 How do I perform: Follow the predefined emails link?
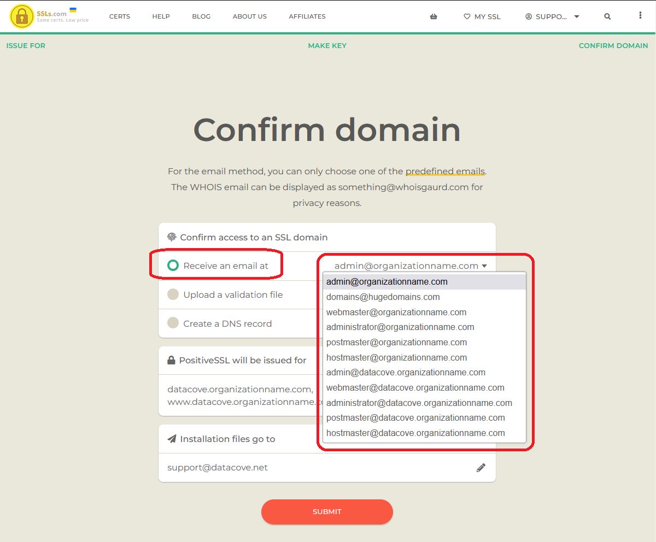pyautogui.click(x=445, y=171)
